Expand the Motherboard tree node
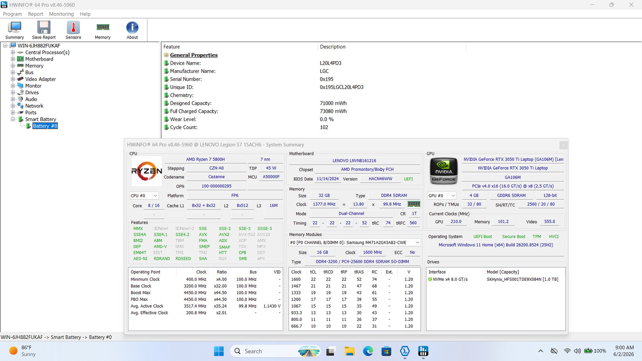 [x=13, y=59]
